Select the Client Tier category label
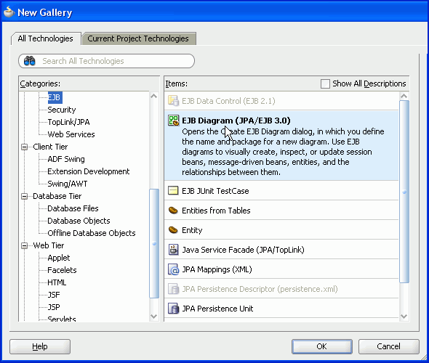The image size is (429, 363). (50, 147)
